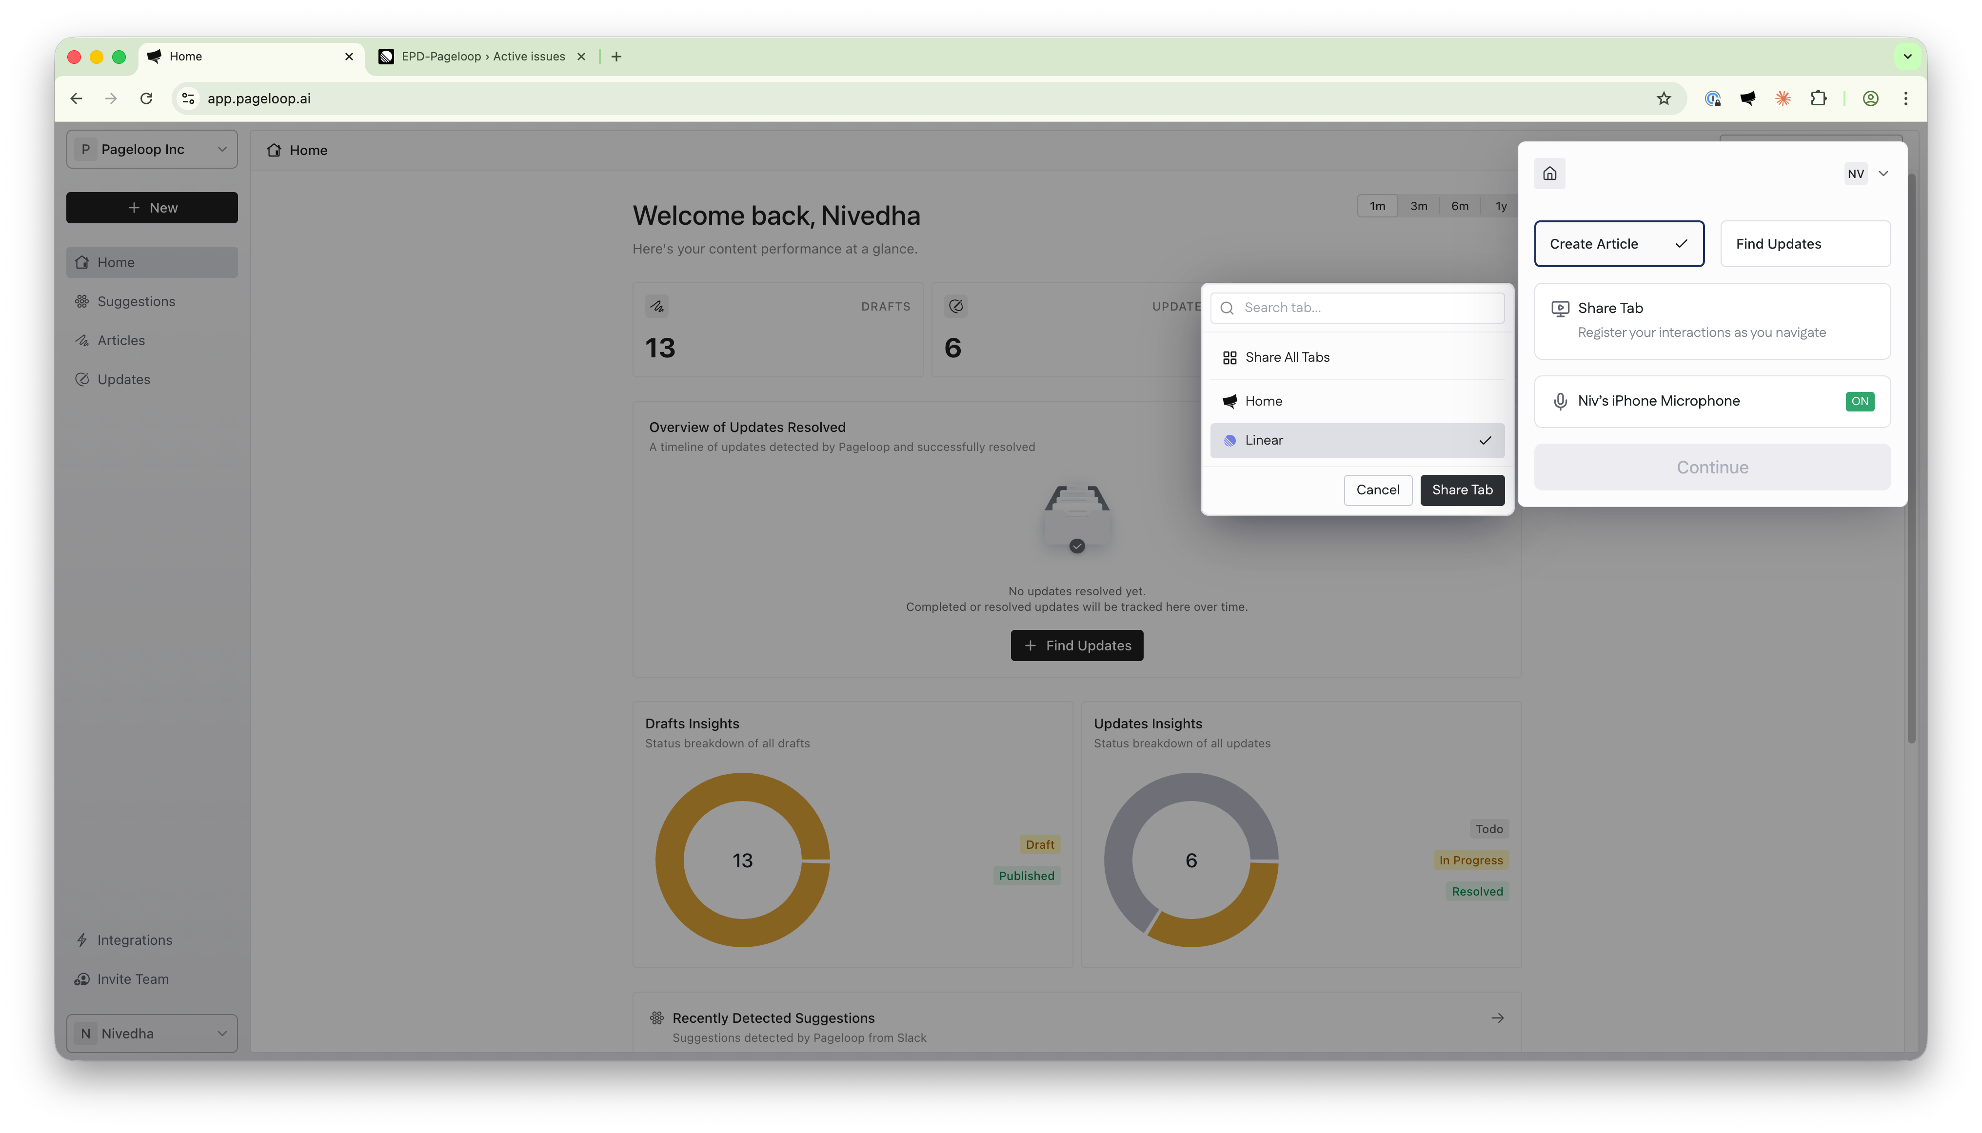Image resolution: width=1982 pixels, height=1133 pixels.
Task: Open Suggestions in the sidebar
Action: 152,301
